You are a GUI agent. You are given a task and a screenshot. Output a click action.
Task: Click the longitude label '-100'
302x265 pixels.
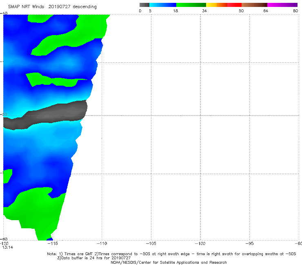[x=200, y=243]
